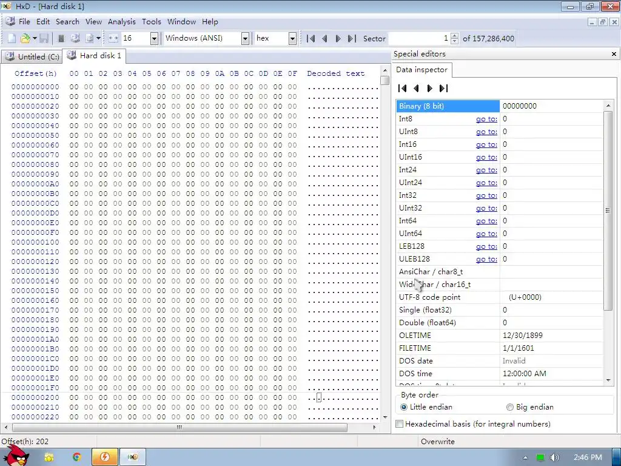Click the HxD taskbar button
This screenshot has width=621, height=466.
point(133,458)
